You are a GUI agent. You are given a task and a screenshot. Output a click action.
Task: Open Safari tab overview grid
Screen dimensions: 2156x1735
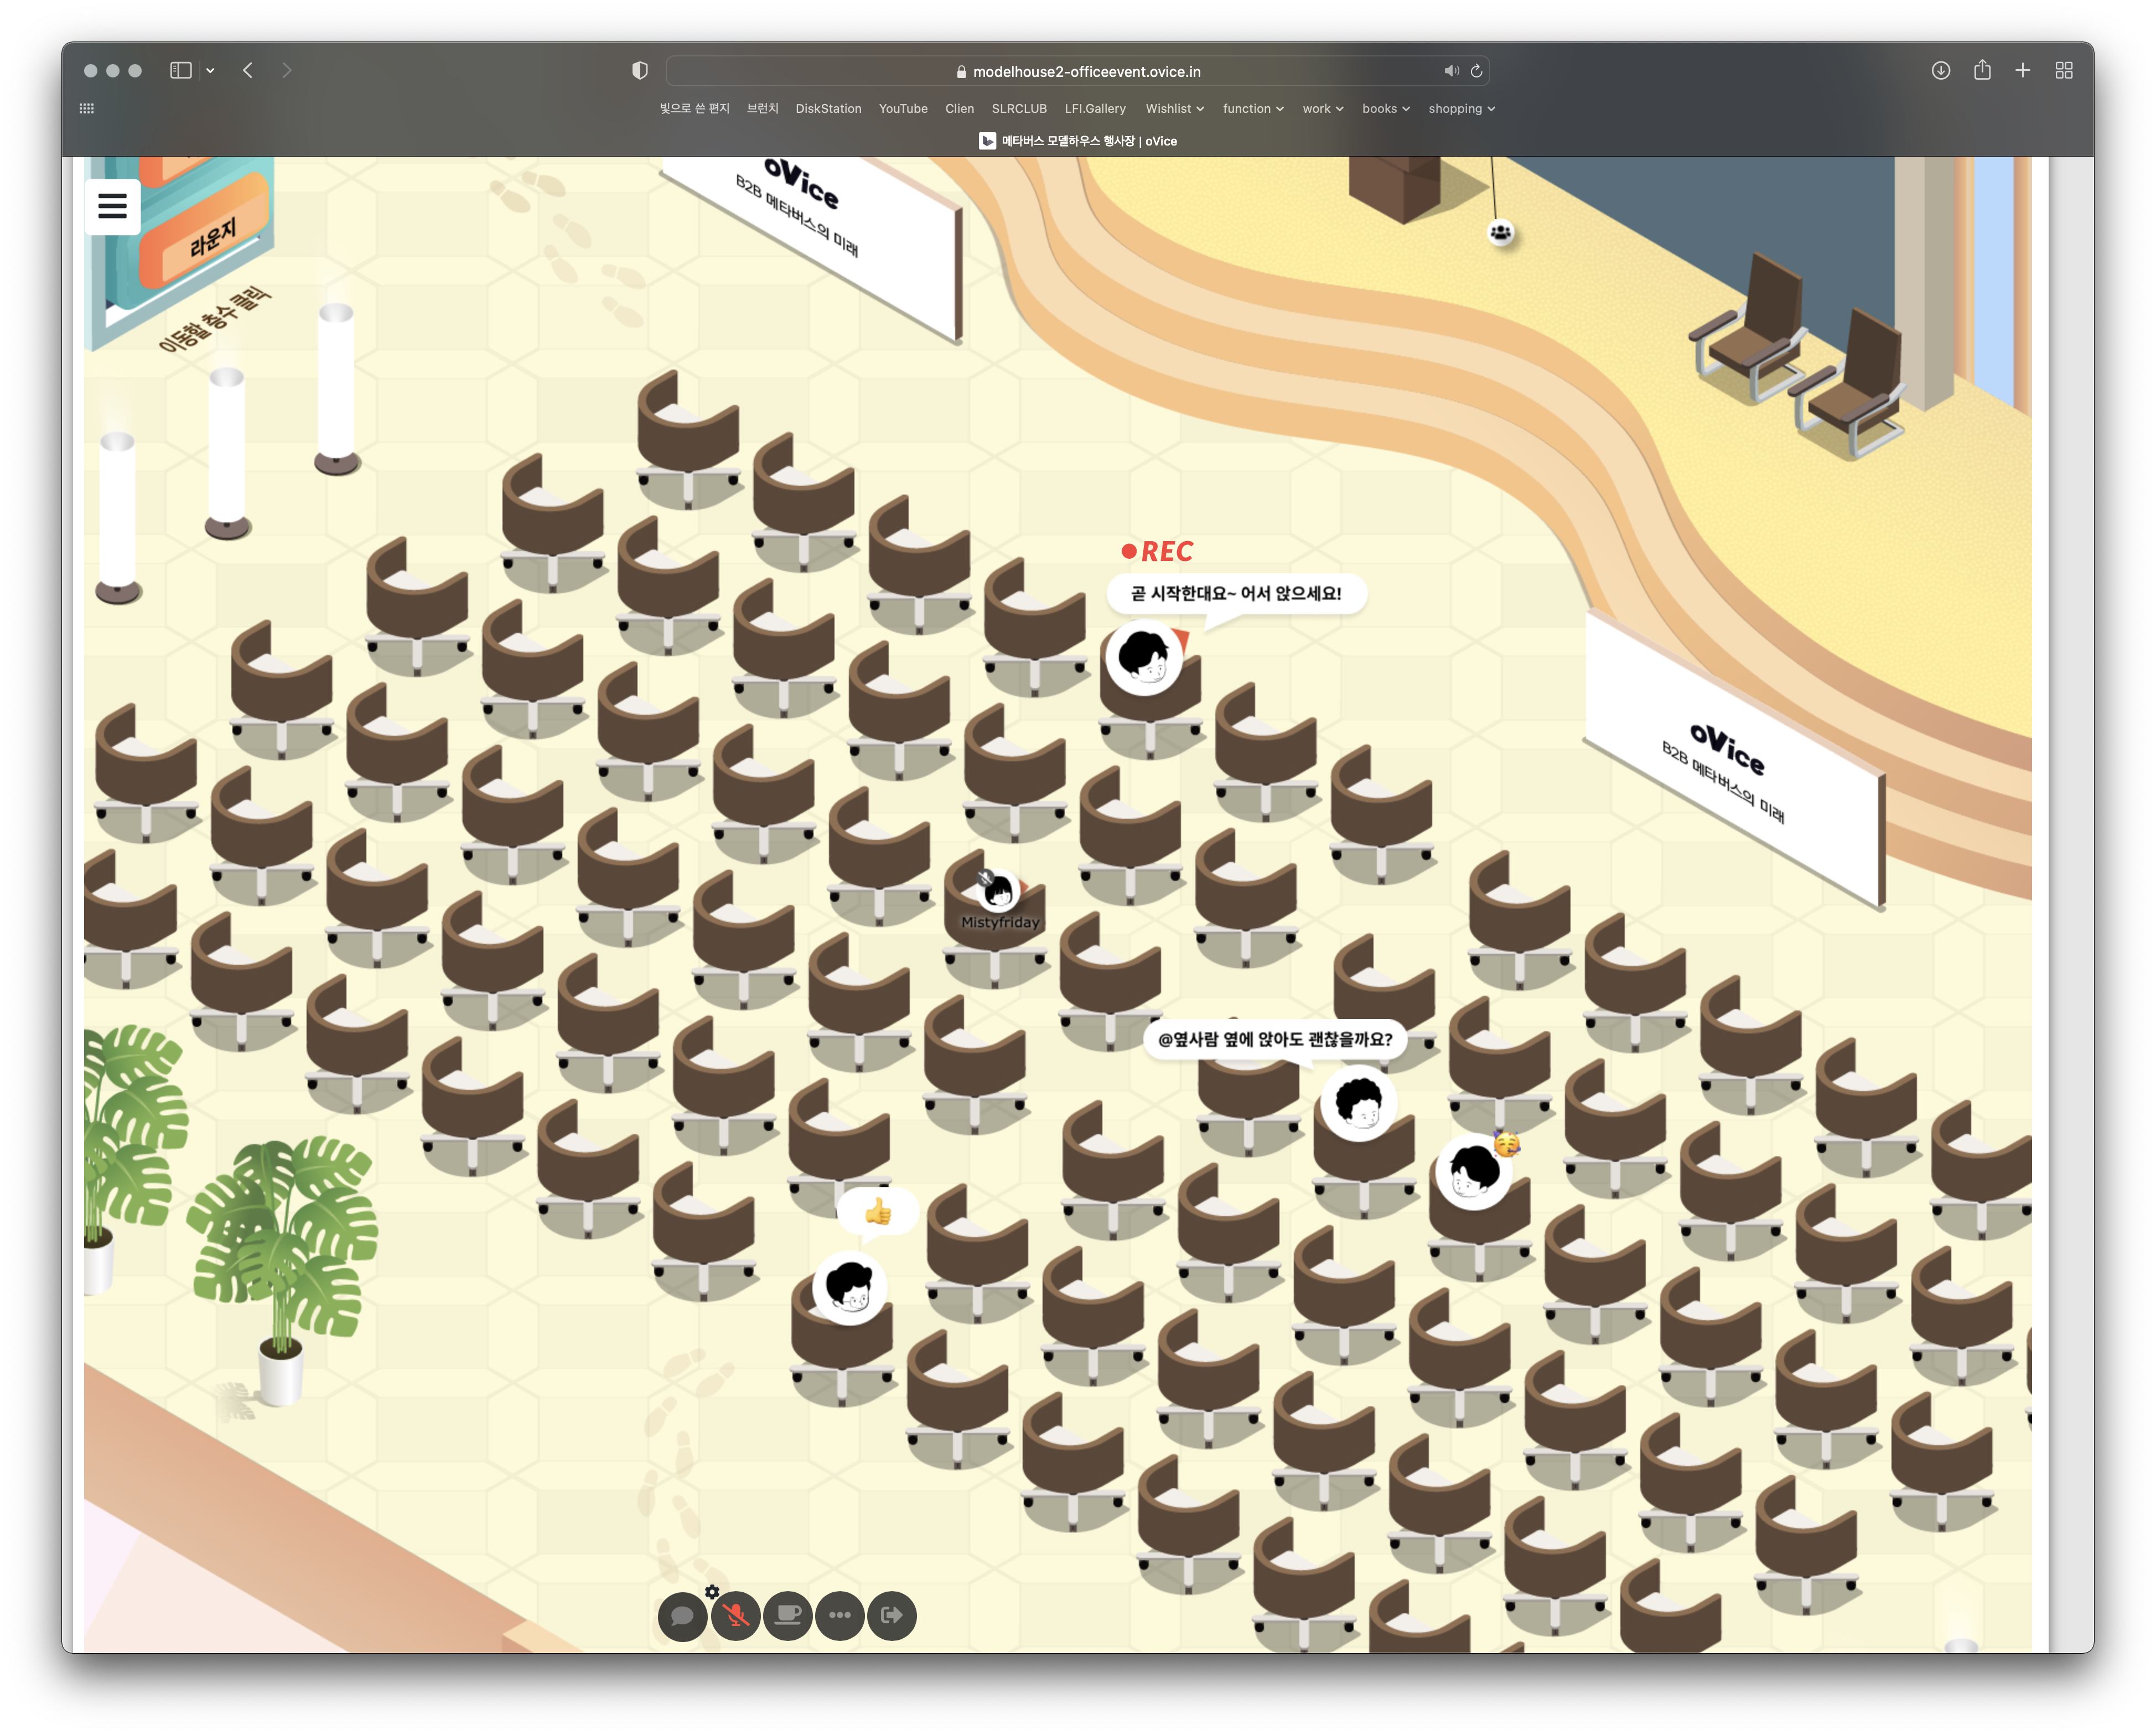2064,70
